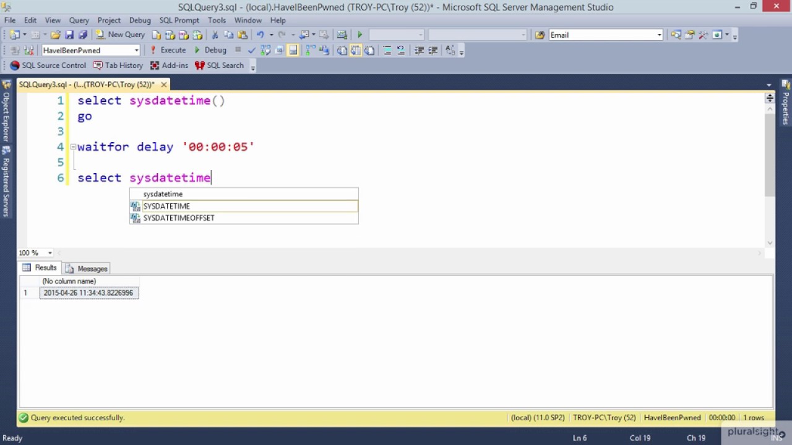
Task: Open the active files tab list arrow
Action: [x=769, y=85]
